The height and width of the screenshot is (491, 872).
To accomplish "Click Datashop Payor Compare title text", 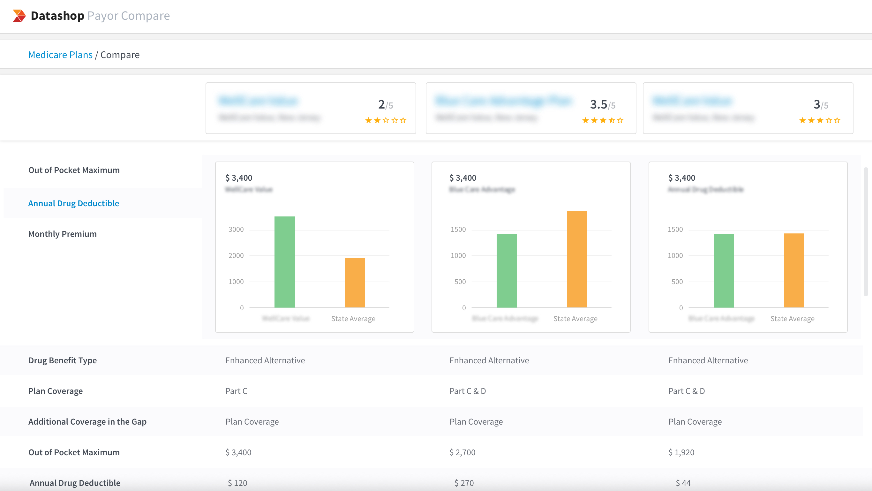I will tap(100, 16).
